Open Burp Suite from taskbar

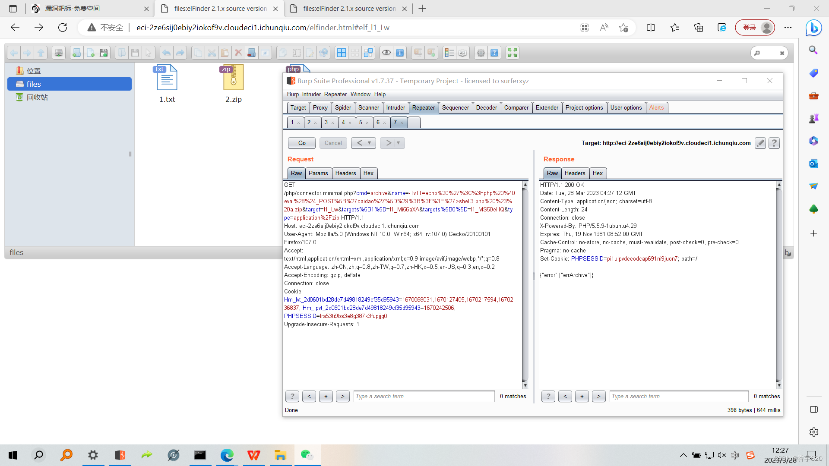point(120,455)
